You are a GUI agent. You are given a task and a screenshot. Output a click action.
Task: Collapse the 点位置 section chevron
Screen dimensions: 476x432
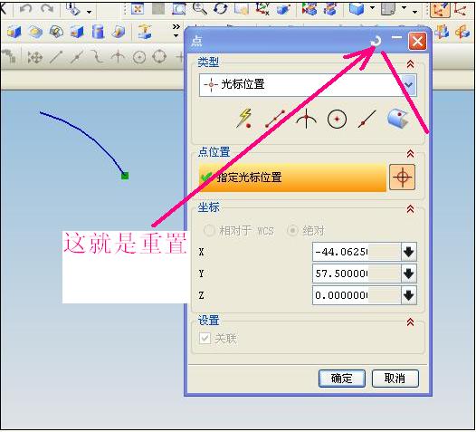(411, 154)
